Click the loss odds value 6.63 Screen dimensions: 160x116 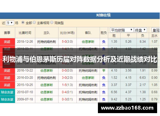143,78
